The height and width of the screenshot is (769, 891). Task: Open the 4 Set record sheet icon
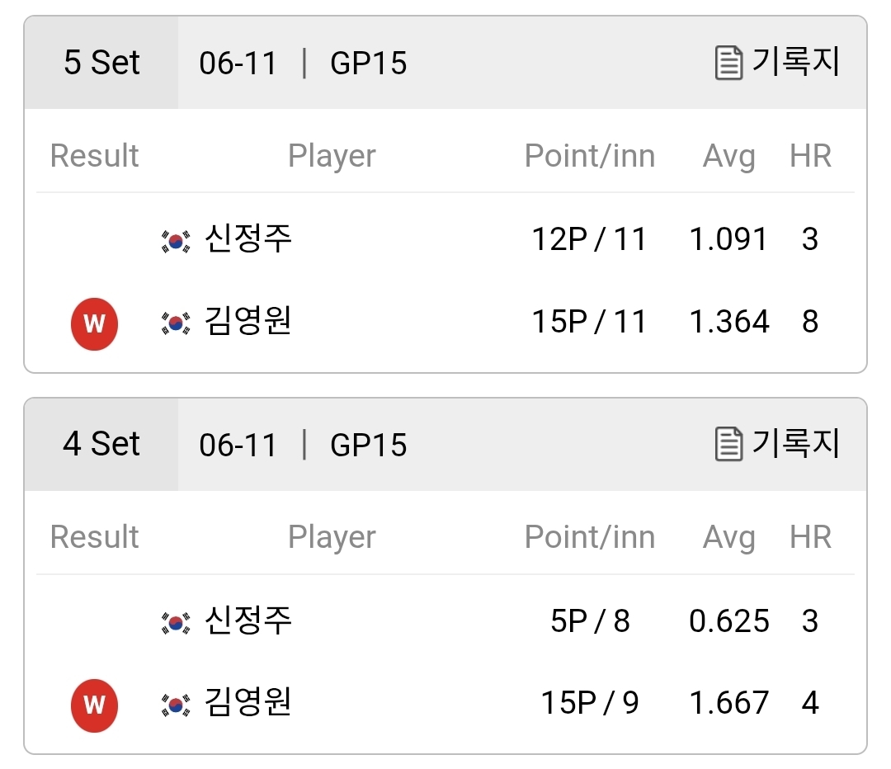728,444
